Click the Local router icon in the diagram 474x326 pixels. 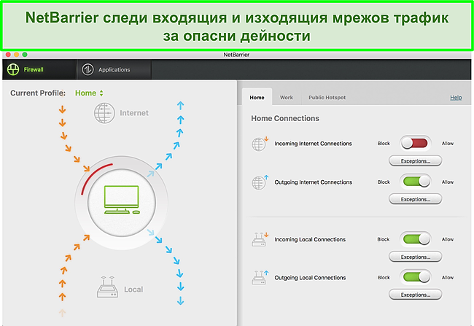click(x=107, y=287)
